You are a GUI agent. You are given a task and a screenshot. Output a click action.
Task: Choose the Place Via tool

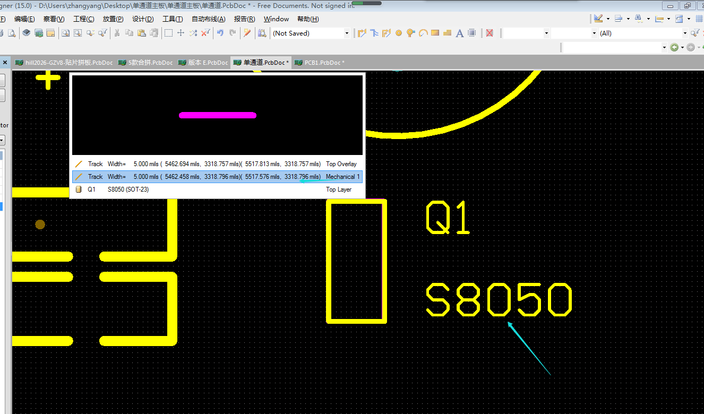coord(410,33)
